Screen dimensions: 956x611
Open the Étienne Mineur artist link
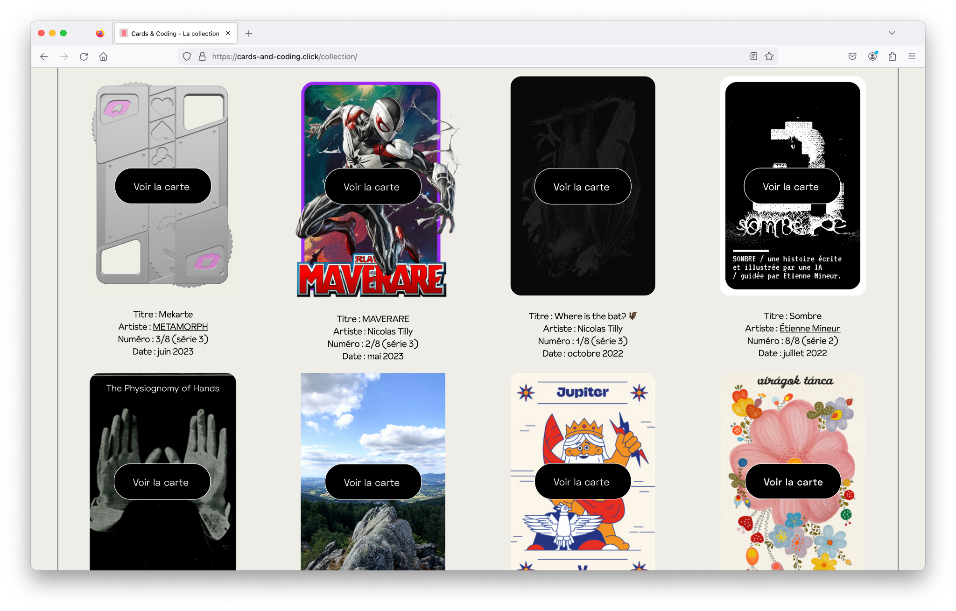810,329
